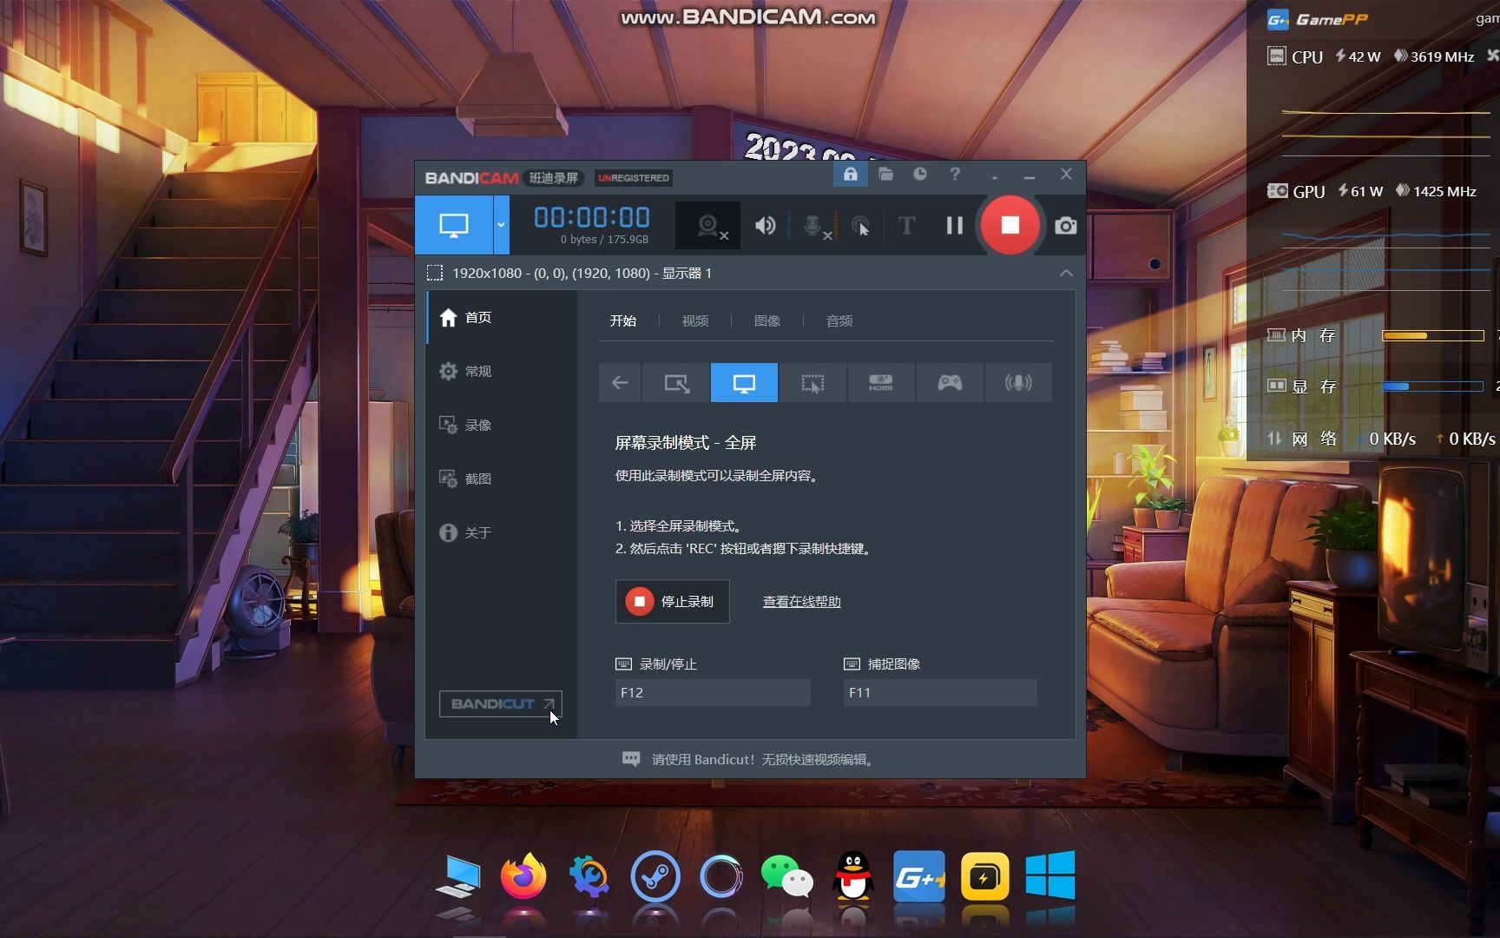Open the Windows start icon in dock
Image resolution: width=1500 pixels, height=938 pixels.
(1050, 875)
